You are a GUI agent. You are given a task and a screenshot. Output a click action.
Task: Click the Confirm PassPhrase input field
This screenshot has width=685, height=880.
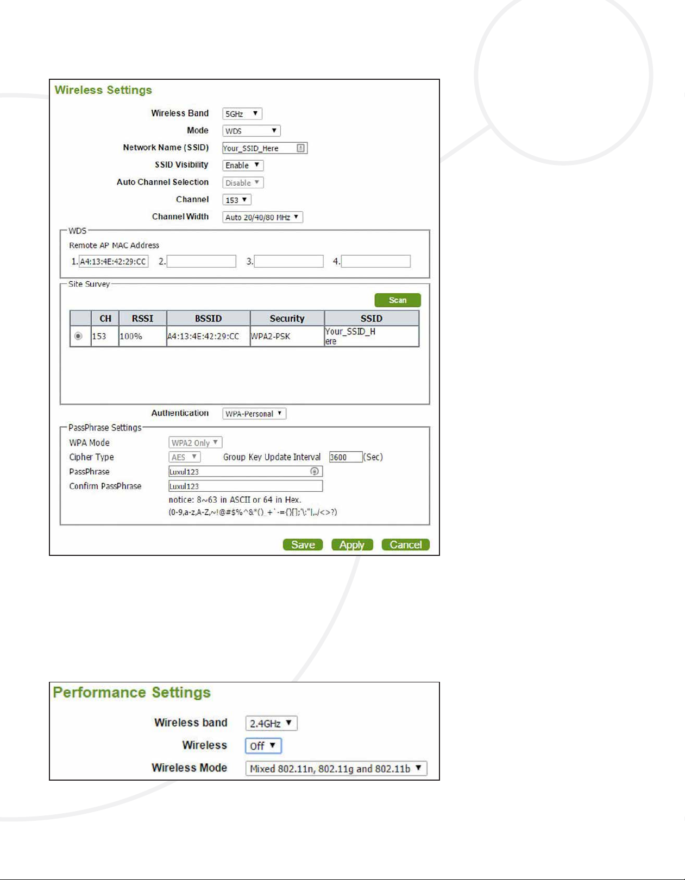point(246,486)
